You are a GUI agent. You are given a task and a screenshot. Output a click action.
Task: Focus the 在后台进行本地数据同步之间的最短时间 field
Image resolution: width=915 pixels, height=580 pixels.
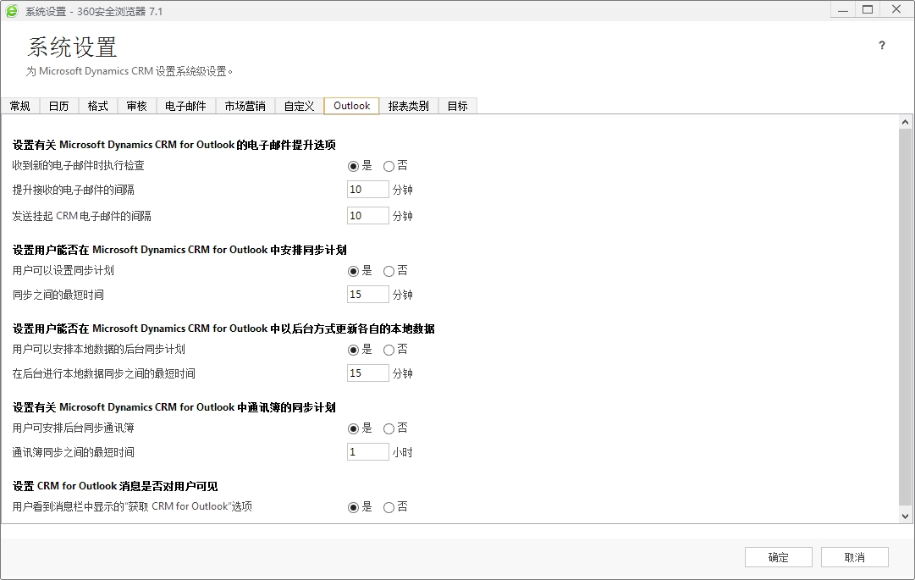click(367, 373)
